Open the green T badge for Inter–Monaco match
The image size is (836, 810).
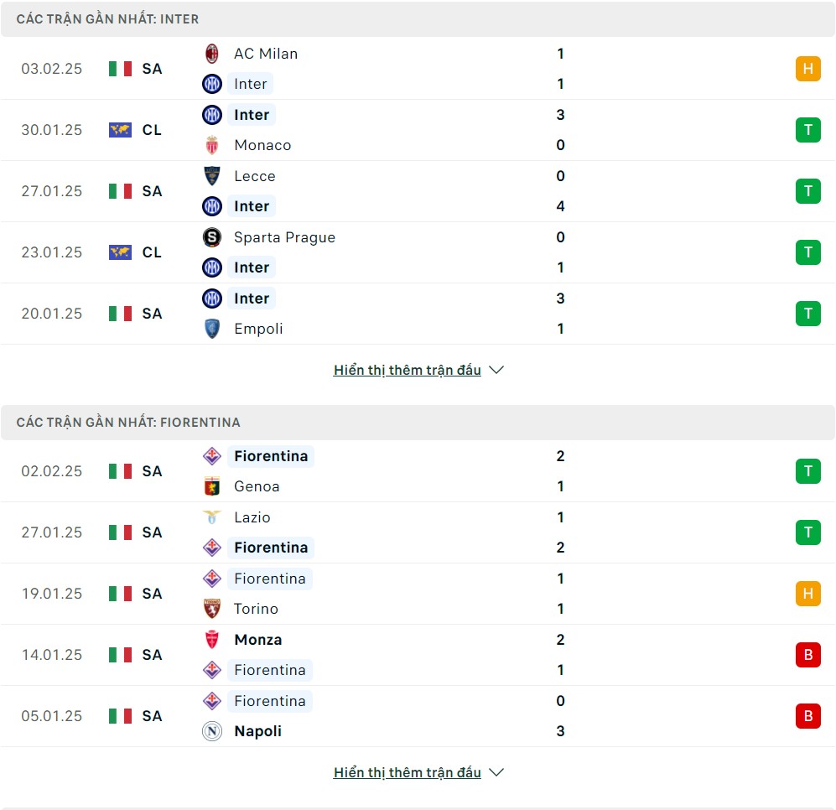(807, 130)
